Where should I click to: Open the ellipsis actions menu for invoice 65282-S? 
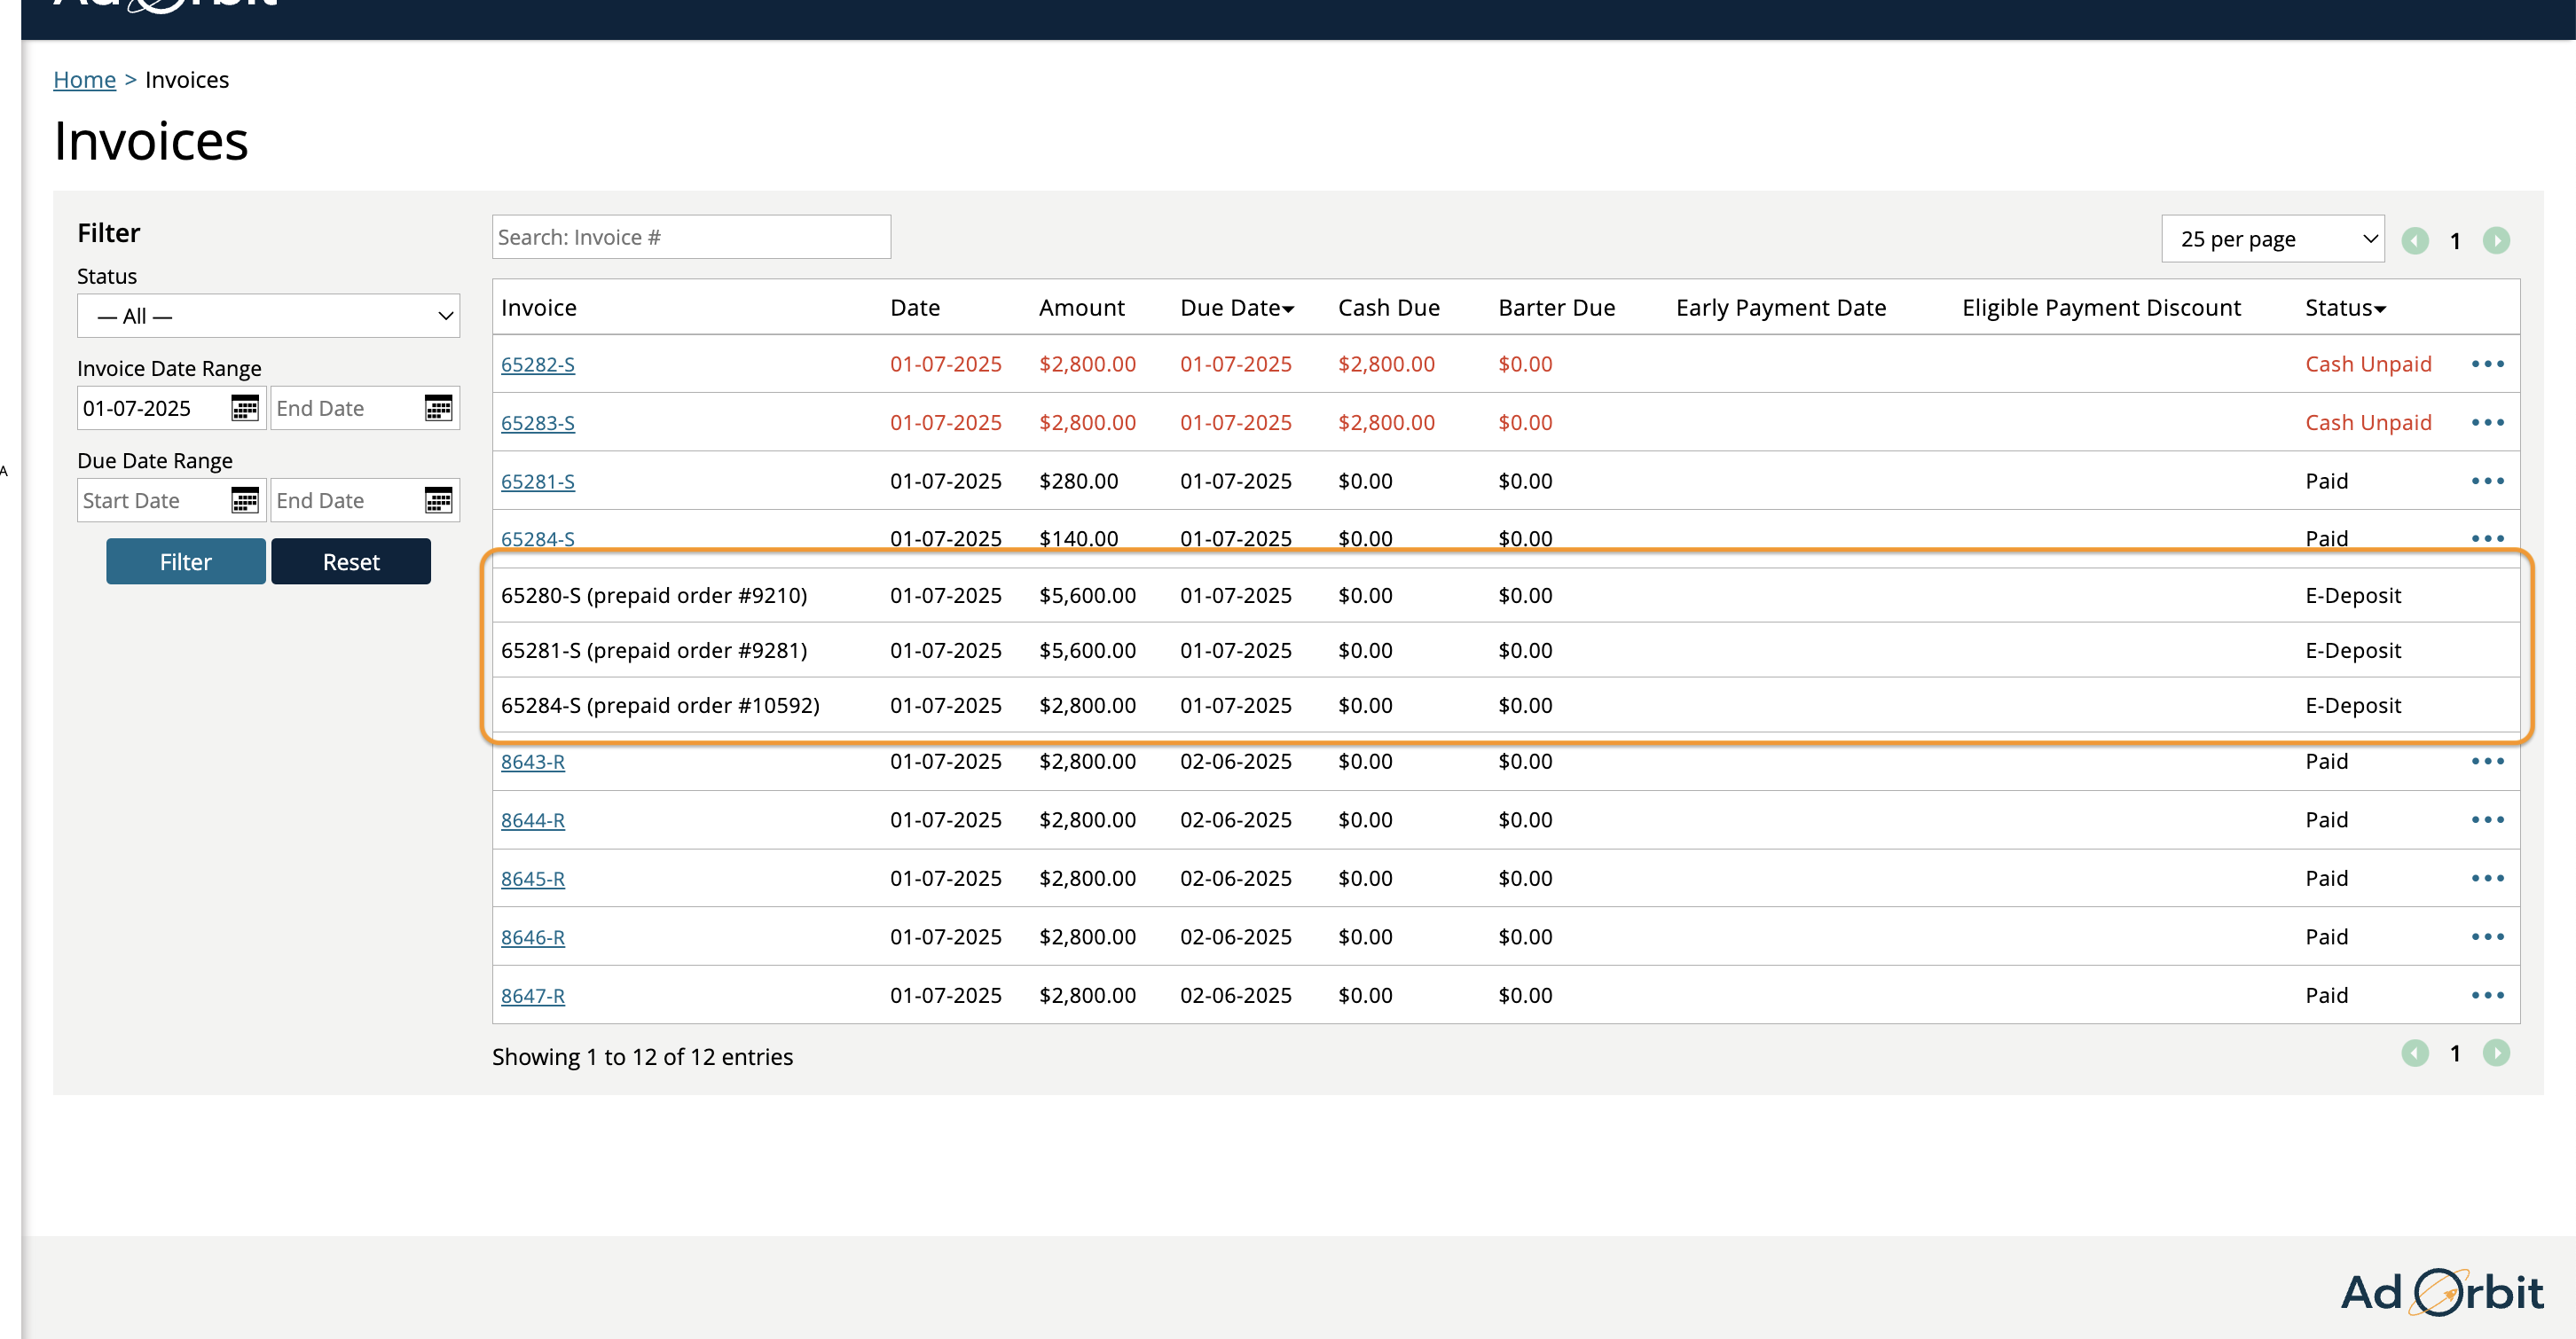point(2488,364)
